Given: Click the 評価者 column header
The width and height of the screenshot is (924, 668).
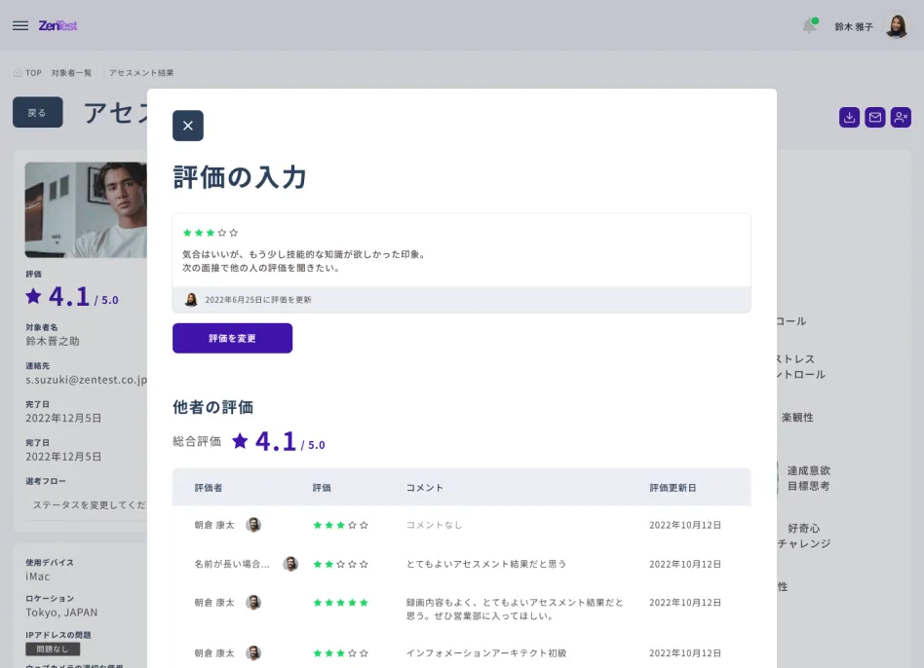Looking at the screenshot, I should tap(209, 487).
